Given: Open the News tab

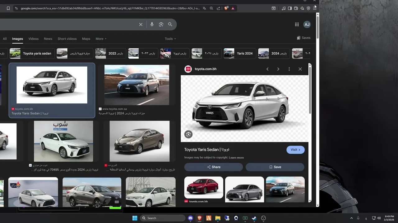Looking at the screenshot, I should coord(48,39).
